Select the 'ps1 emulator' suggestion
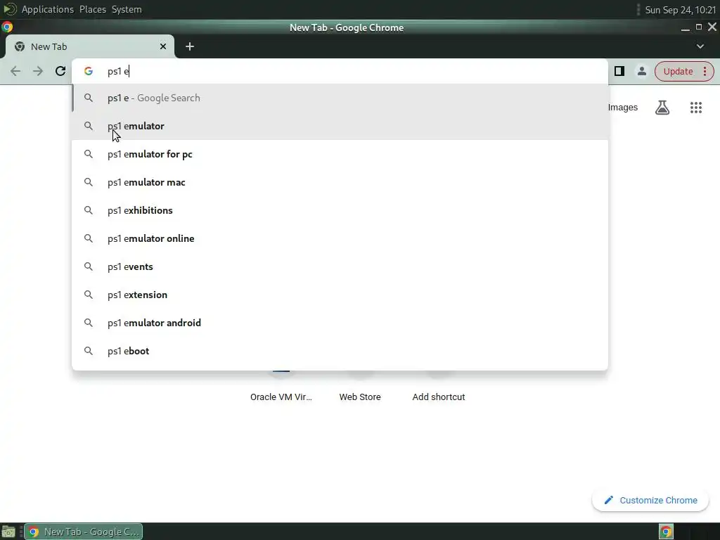 coord(340,126)
